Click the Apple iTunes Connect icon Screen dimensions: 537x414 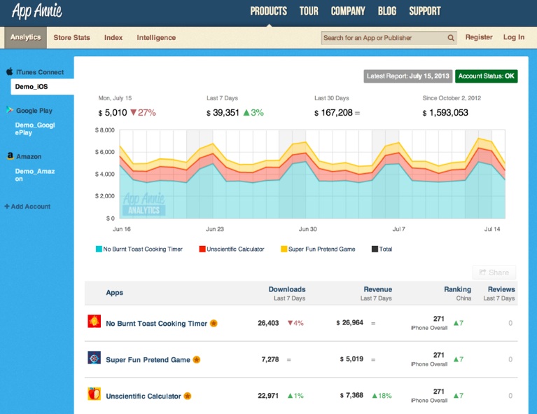tap(10, 72)
